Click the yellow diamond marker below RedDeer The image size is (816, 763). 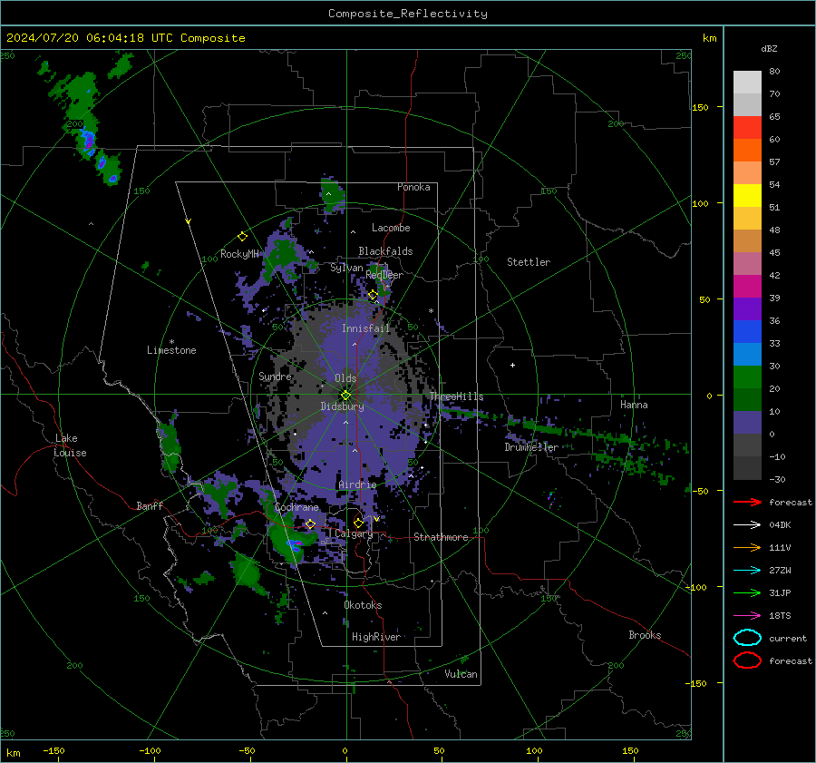pos(373,295)
